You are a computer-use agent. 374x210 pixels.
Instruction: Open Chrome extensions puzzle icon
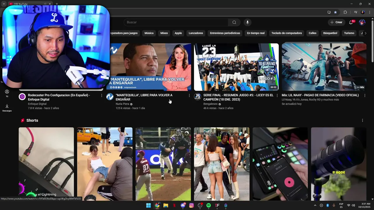click(x=345, y=12)
